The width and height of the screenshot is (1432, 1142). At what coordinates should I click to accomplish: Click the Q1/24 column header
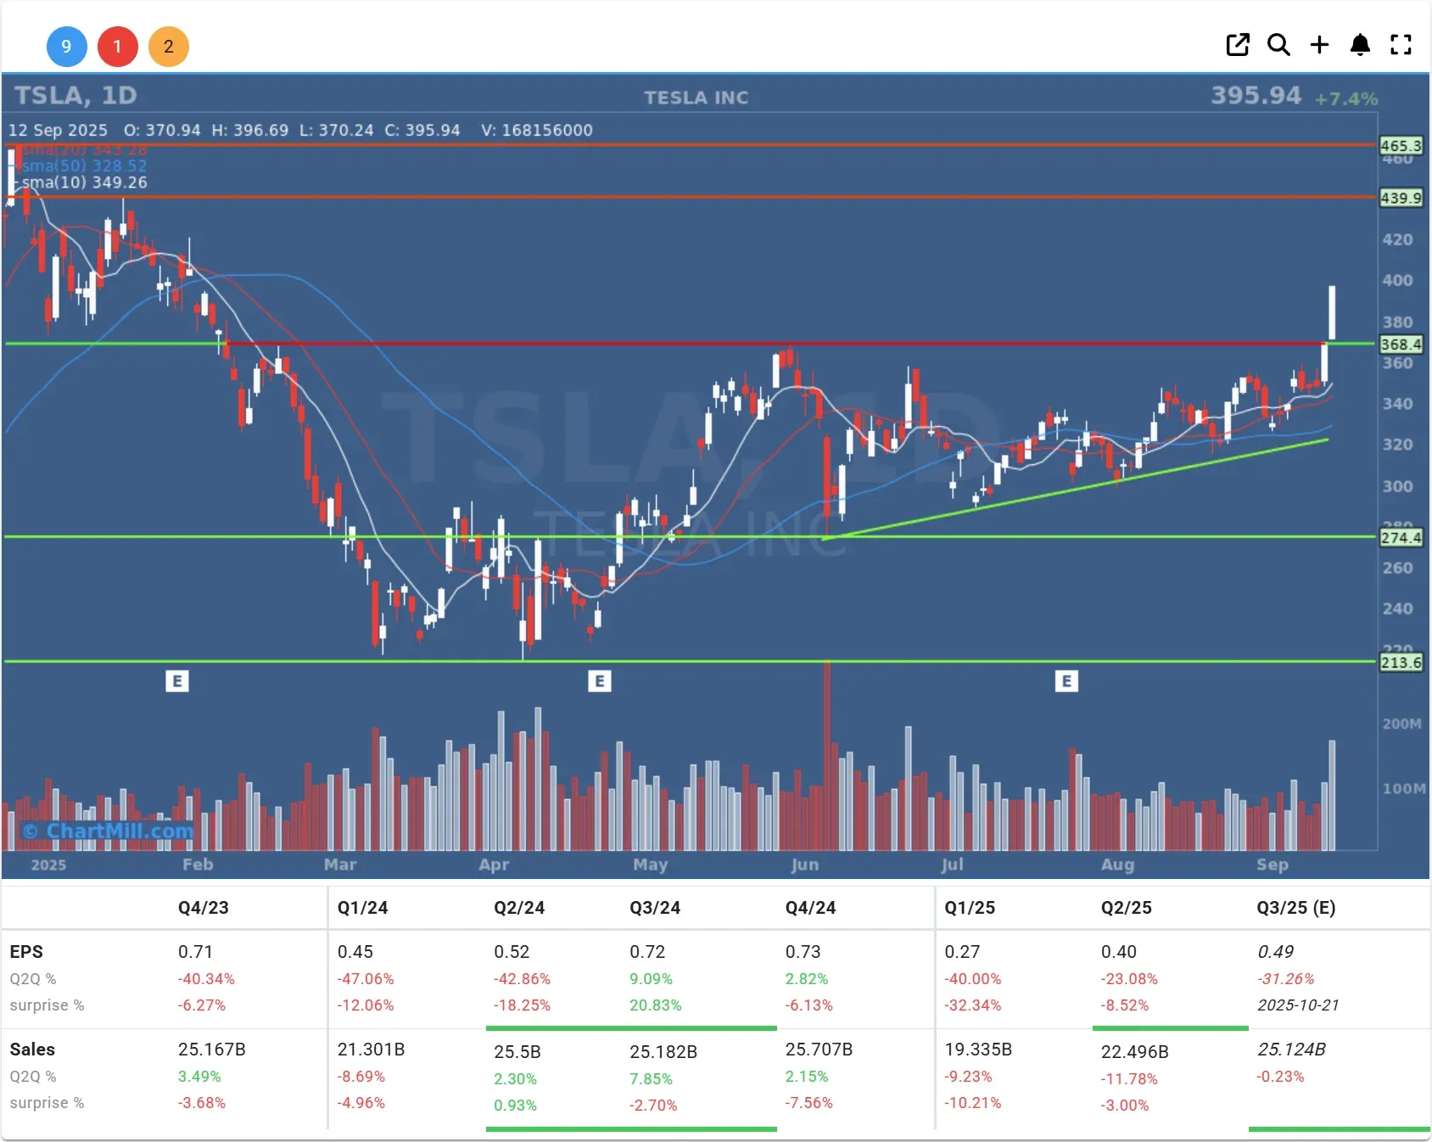click(362, 907)
